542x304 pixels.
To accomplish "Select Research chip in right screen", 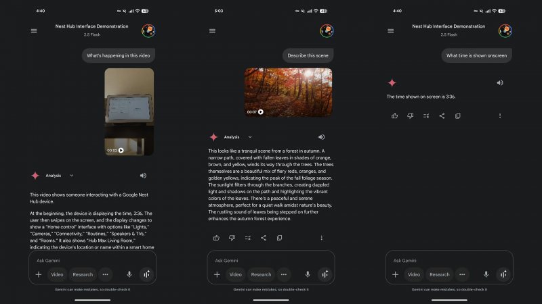I will [439, 275].
